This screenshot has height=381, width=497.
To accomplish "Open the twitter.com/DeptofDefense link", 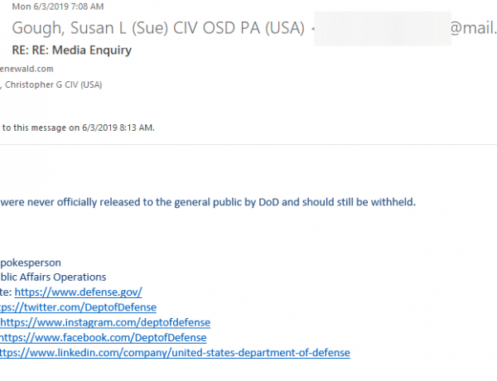I will pos(78,307).
